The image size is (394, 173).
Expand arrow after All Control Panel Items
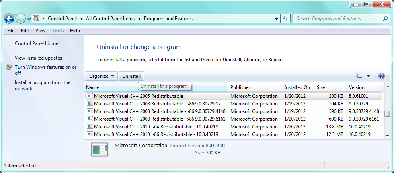(140, 19)
